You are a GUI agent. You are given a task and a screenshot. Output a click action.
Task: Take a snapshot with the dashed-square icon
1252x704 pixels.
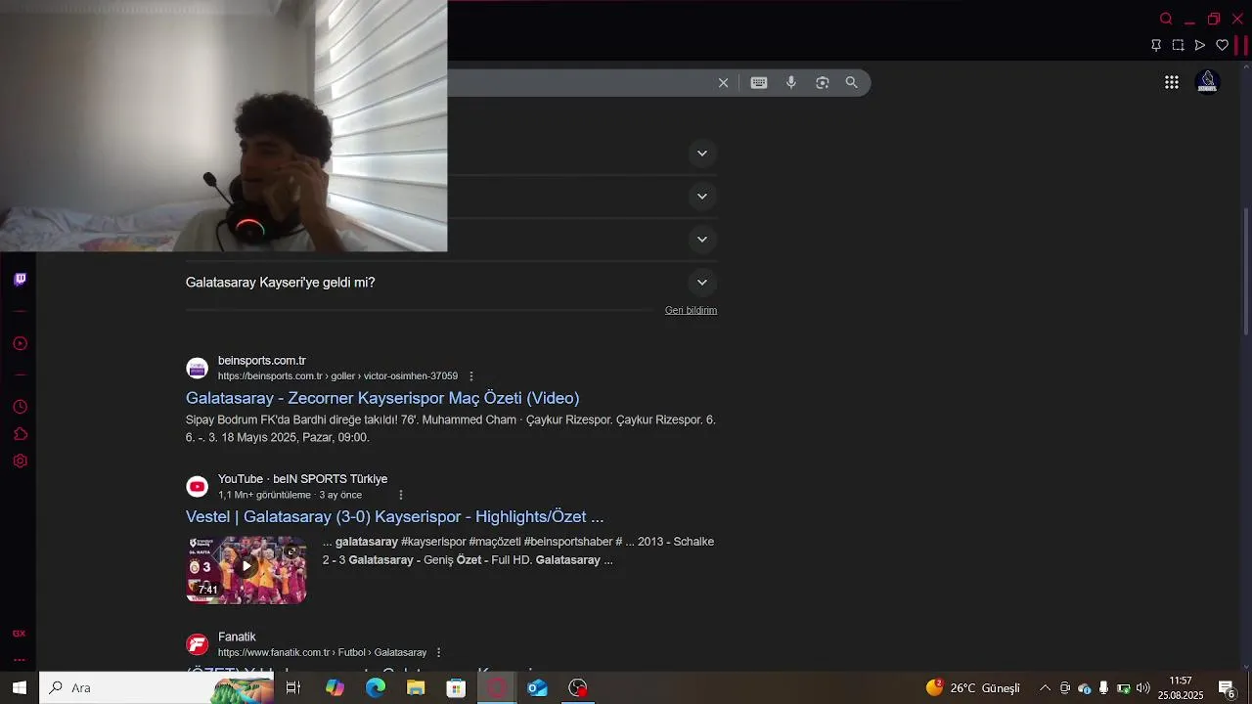tap(1178, 45)
